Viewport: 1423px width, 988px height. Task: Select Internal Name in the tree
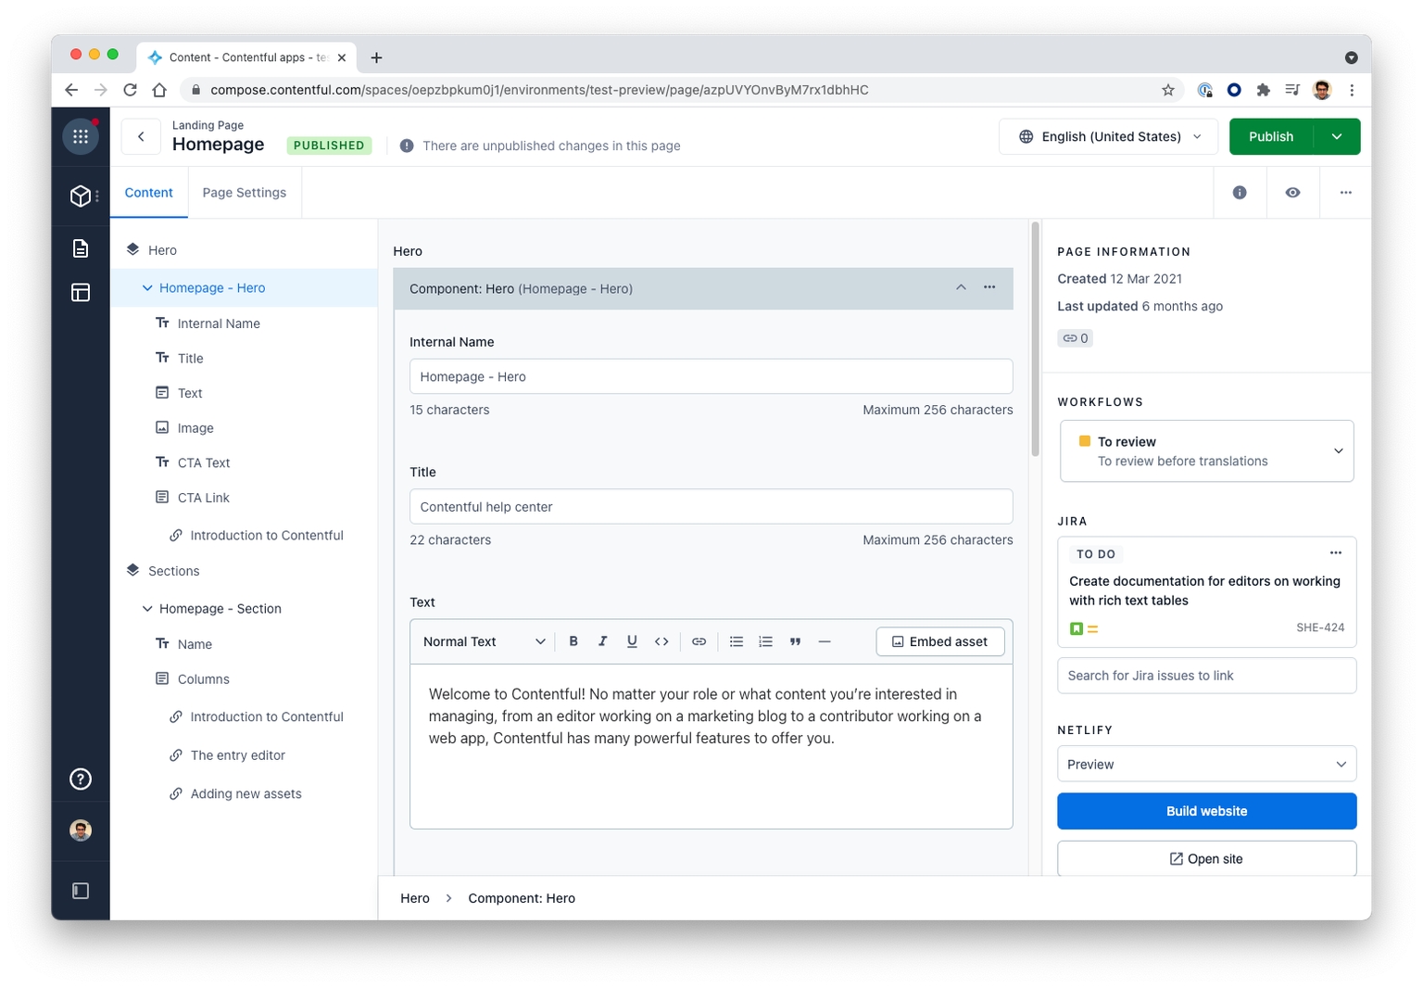[219, 323]
